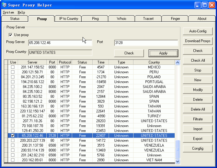Click the Super Proxy Helper title bar icon

click(4, 5)
